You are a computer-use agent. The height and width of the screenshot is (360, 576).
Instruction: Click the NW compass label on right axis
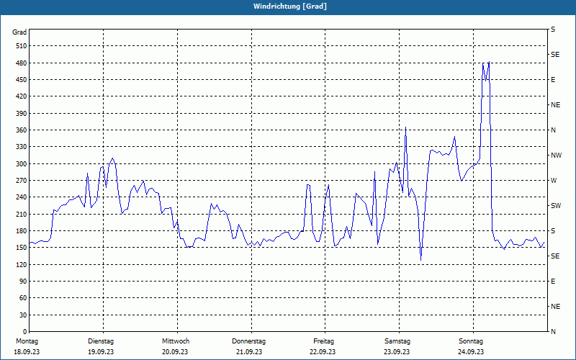[x=556, y=156]
